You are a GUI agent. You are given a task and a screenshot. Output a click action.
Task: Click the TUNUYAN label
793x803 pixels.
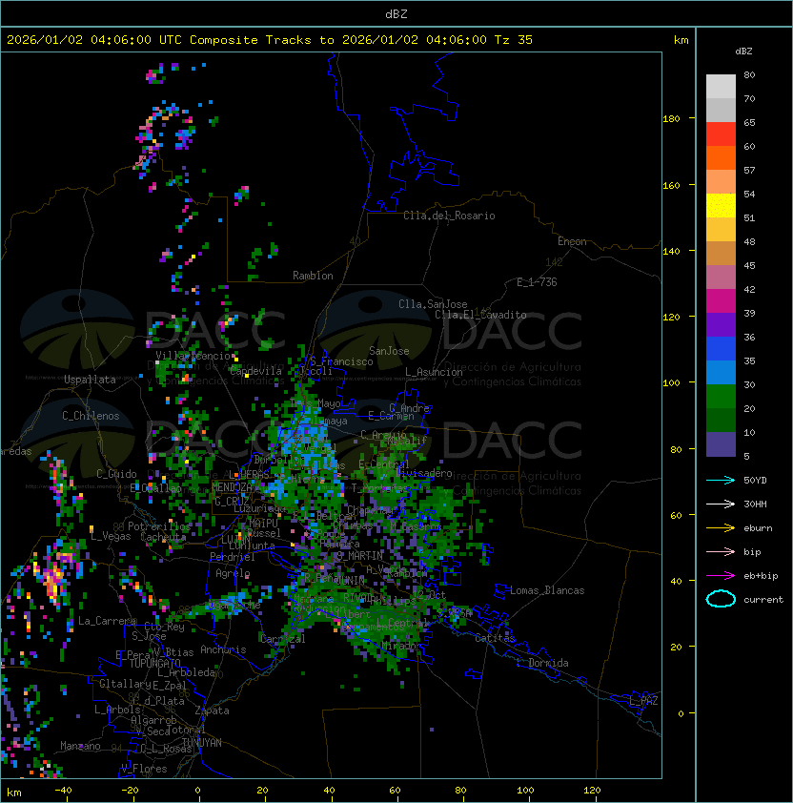[202, 743]
